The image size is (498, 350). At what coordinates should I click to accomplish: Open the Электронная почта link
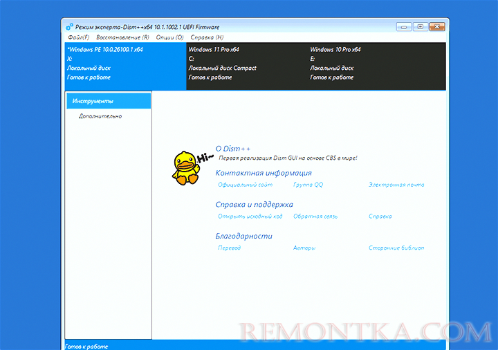(x=396, y=185)
